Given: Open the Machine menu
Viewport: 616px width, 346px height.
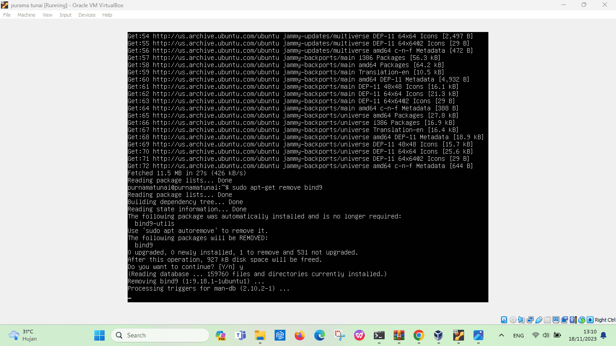Looking at the screenshot, I should click(x=26, y=15).
